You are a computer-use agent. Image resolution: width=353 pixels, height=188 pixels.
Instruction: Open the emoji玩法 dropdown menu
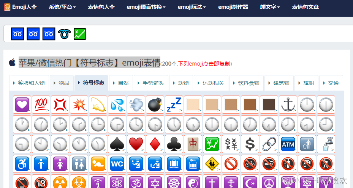pyautogui.click(x=192, y=7)
